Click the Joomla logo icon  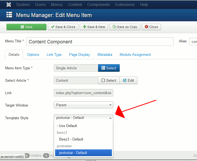(x=8, y=5)
